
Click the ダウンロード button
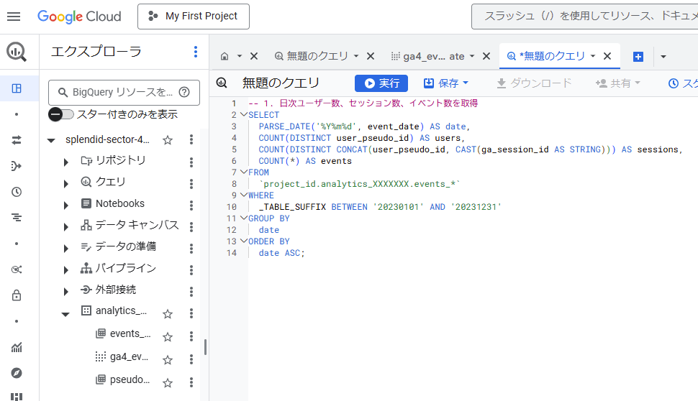click(534, 83)
